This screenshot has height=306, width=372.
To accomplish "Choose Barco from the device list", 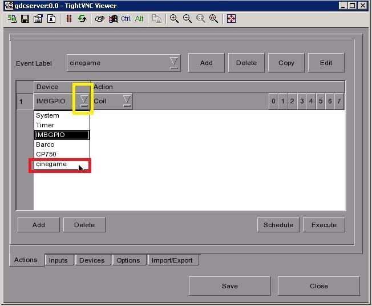I will point(62,144).
